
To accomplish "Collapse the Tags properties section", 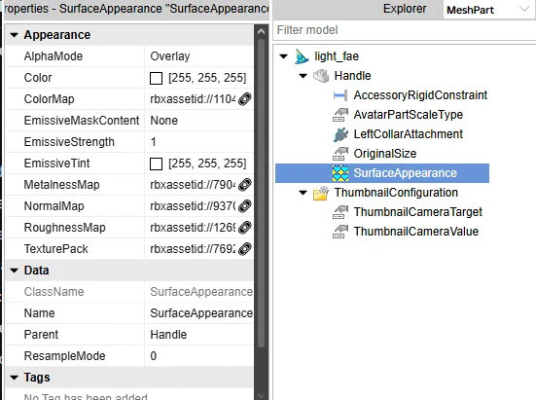I will point(14,378).
